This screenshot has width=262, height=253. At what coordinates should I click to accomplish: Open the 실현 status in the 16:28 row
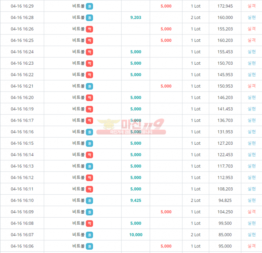(252, 17)
